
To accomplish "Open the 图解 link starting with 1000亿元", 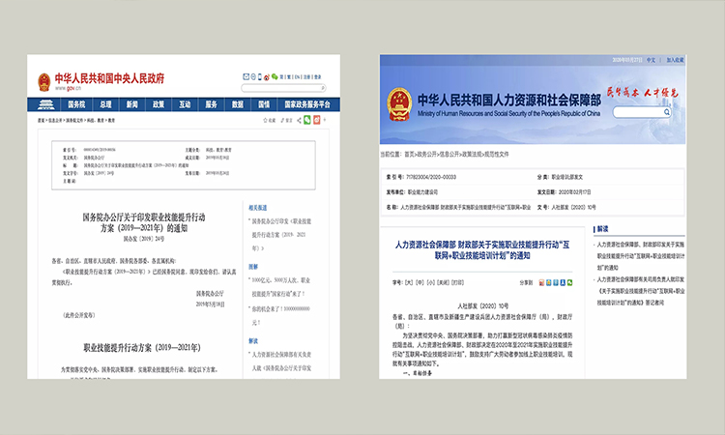I will [280, 287].
